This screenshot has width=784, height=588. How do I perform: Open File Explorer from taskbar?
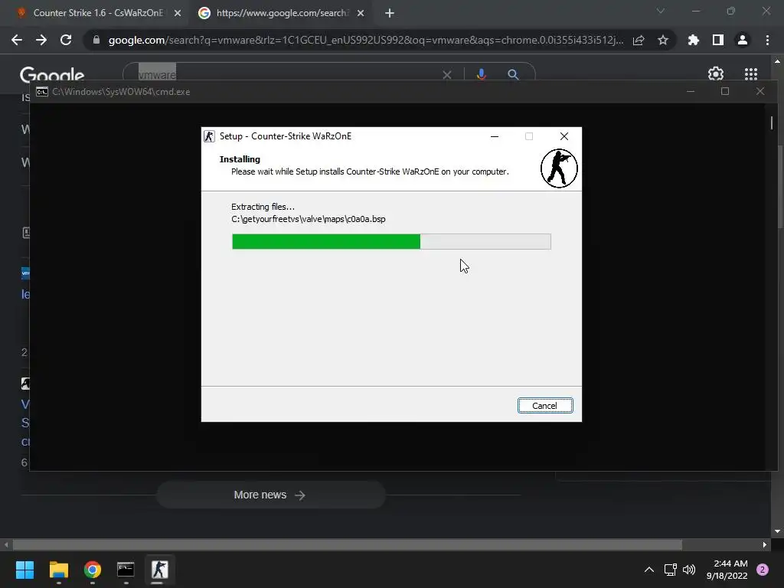click(x=58, y=570)
